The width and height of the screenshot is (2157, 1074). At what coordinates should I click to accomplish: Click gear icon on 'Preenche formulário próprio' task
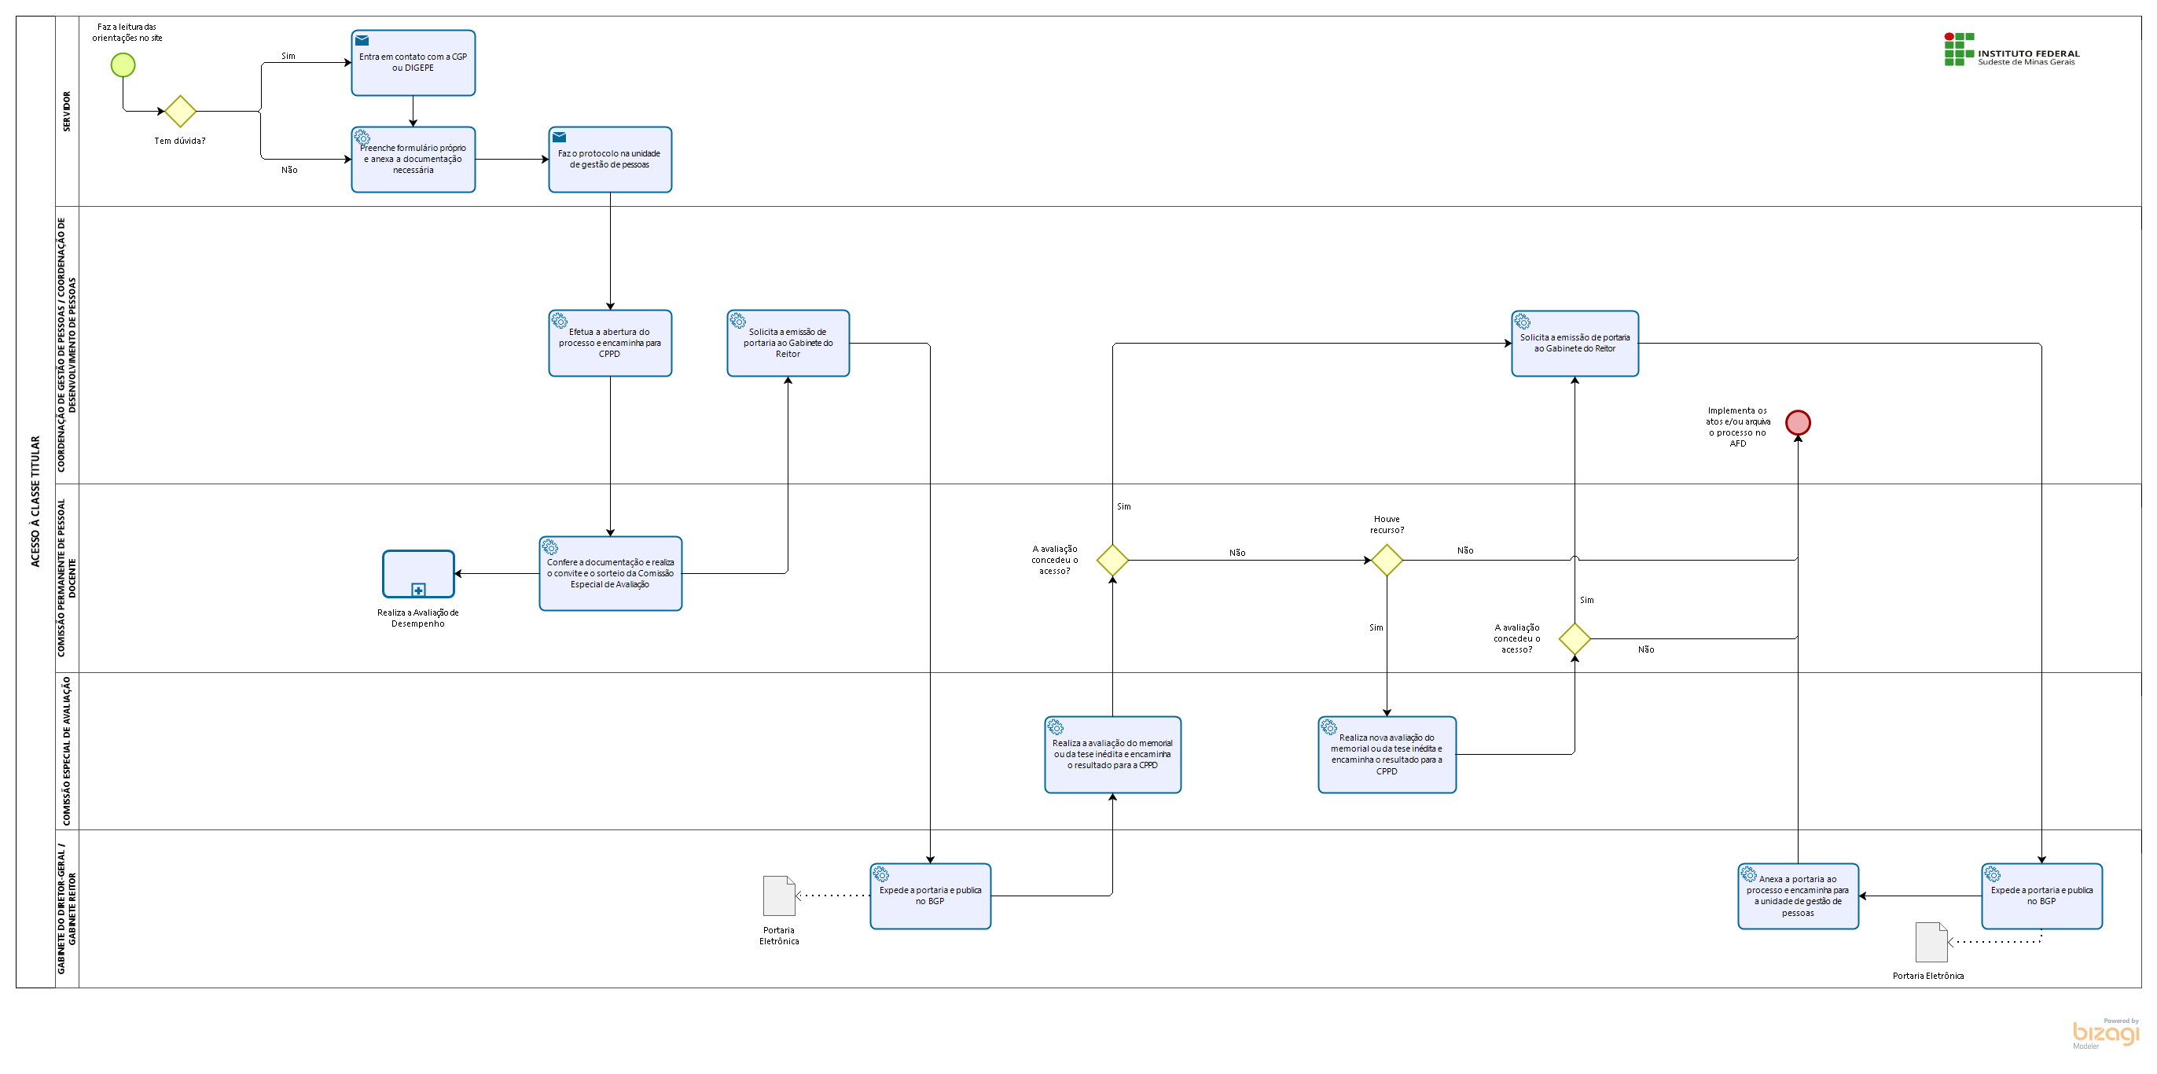362,137
